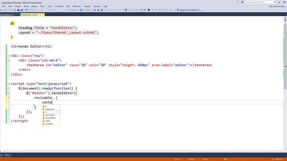Open the Window menu

click(x=97, y=6)
